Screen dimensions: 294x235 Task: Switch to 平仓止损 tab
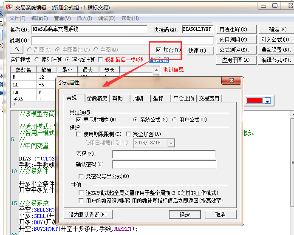click(184, 98)
